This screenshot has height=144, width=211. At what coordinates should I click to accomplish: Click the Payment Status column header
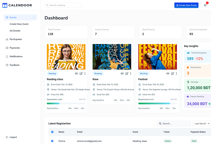tap(198, 132)
